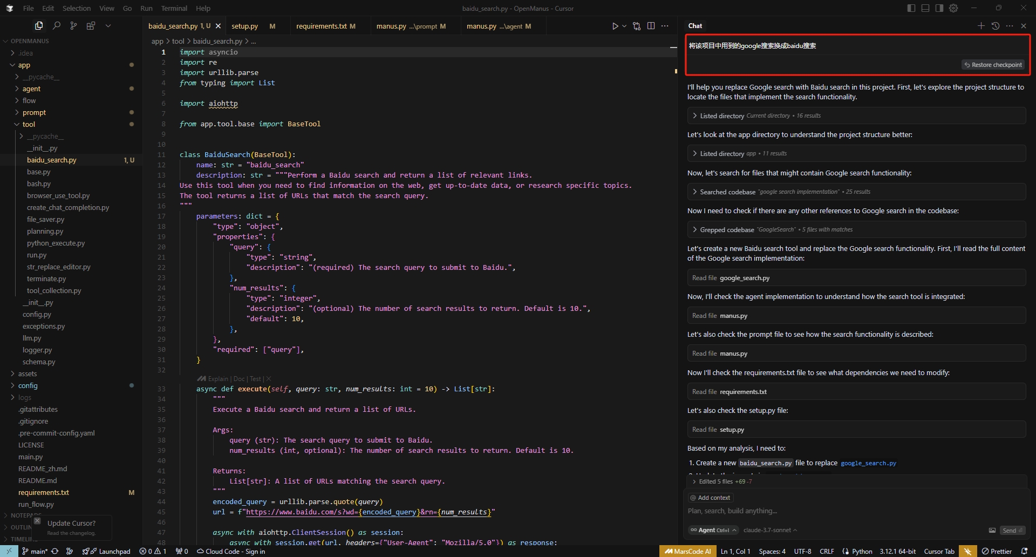Open the claude-3.7-sonnet model dropdown
This screenshot has height=557, width=1036.
[770, 530]
